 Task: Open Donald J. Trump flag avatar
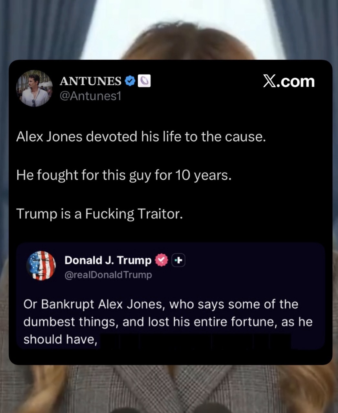(41, 266)
